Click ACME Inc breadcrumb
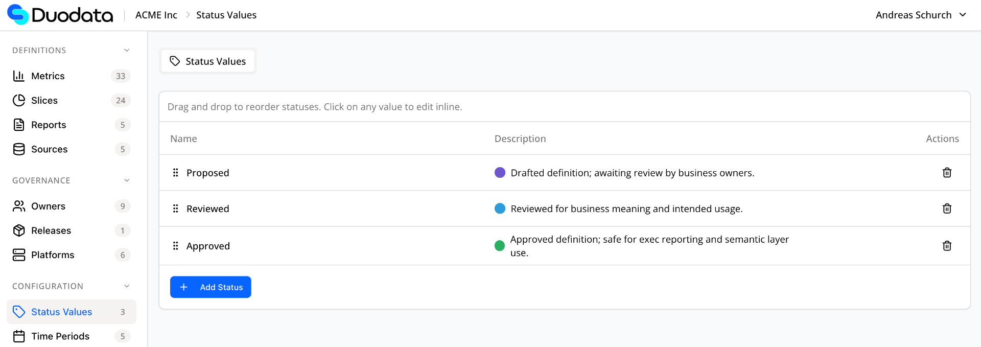Screen dimensions: 981x347 click(156, 15)
